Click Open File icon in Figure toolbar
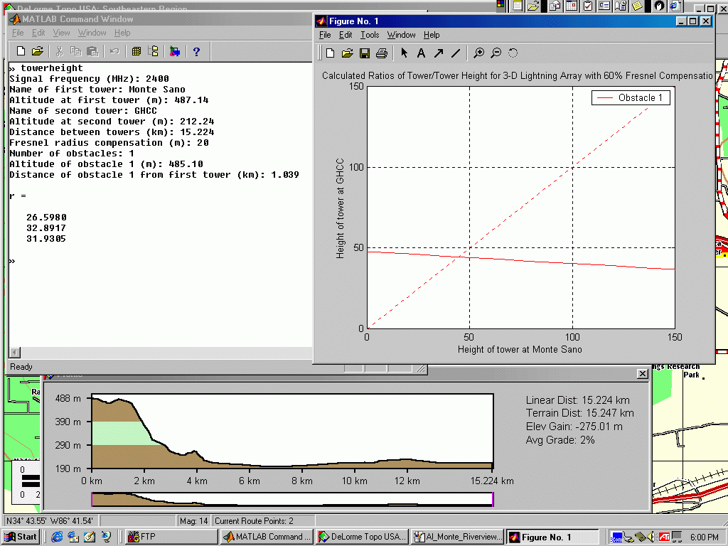 347,53
